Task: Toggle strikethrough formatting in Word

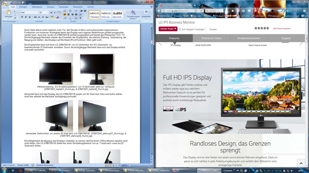Action: (35, 17)
